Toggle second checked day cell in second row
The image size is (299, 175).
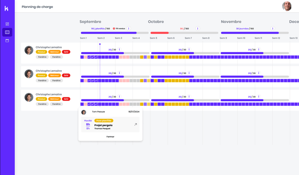click(93, 81)
